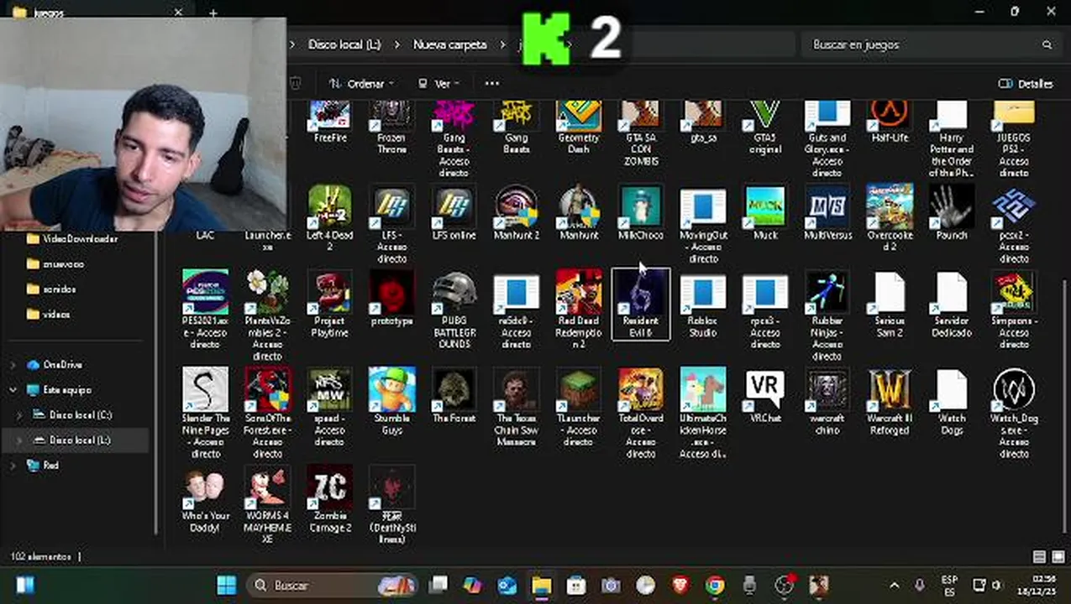This screenshot has width=1071, height=604.
Task: Click the Buscar en juegos search field
Action: (931, 44)
